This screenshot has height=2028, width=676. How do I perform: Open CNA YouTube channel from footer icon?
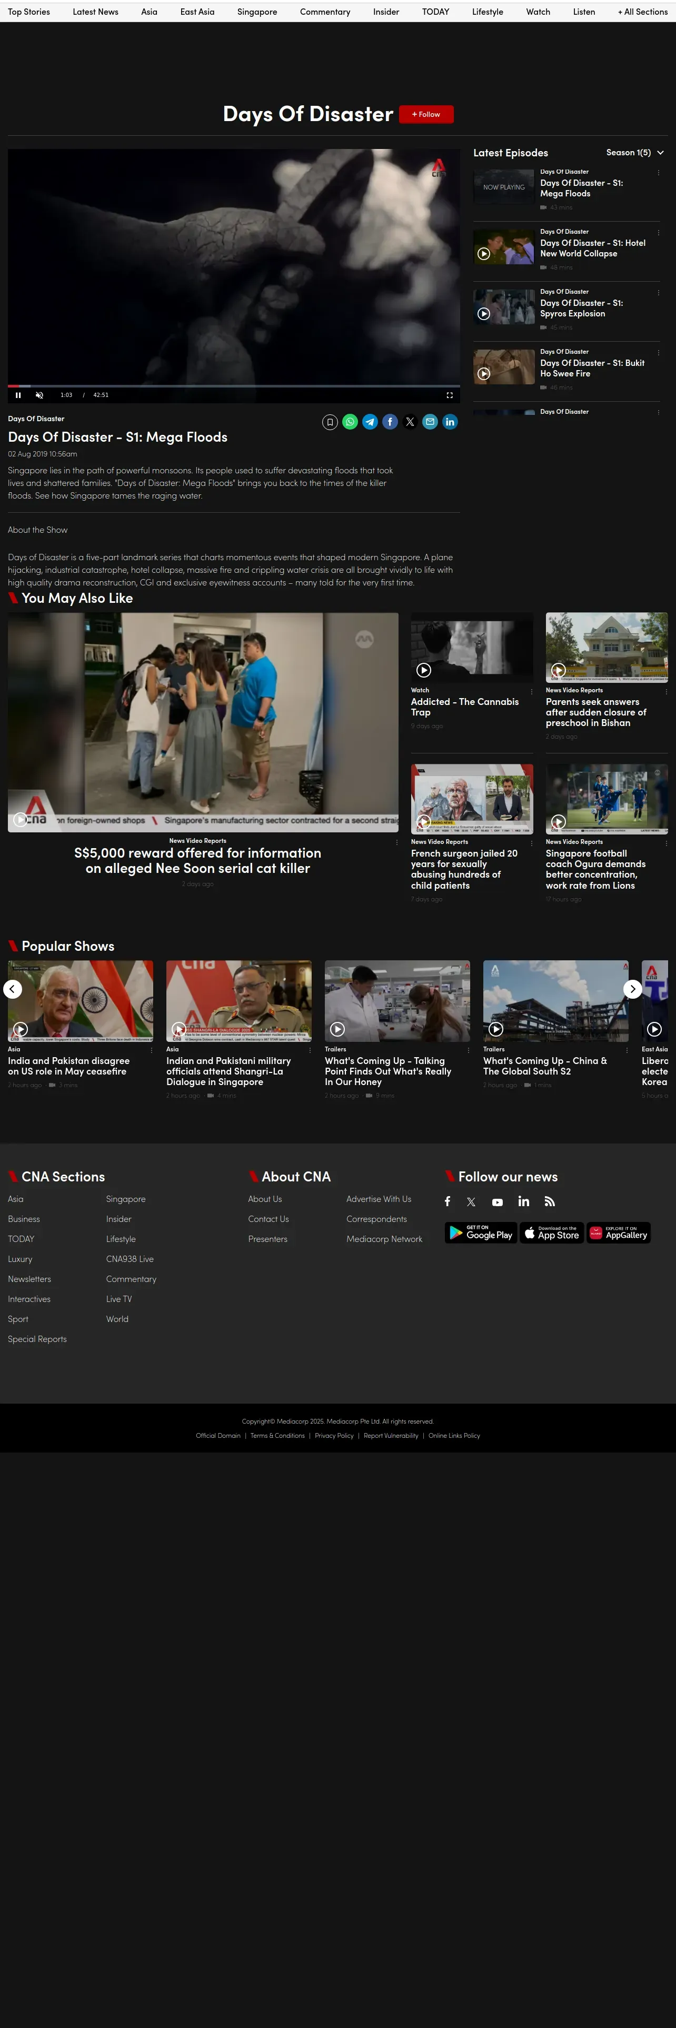pos(498,1202)
